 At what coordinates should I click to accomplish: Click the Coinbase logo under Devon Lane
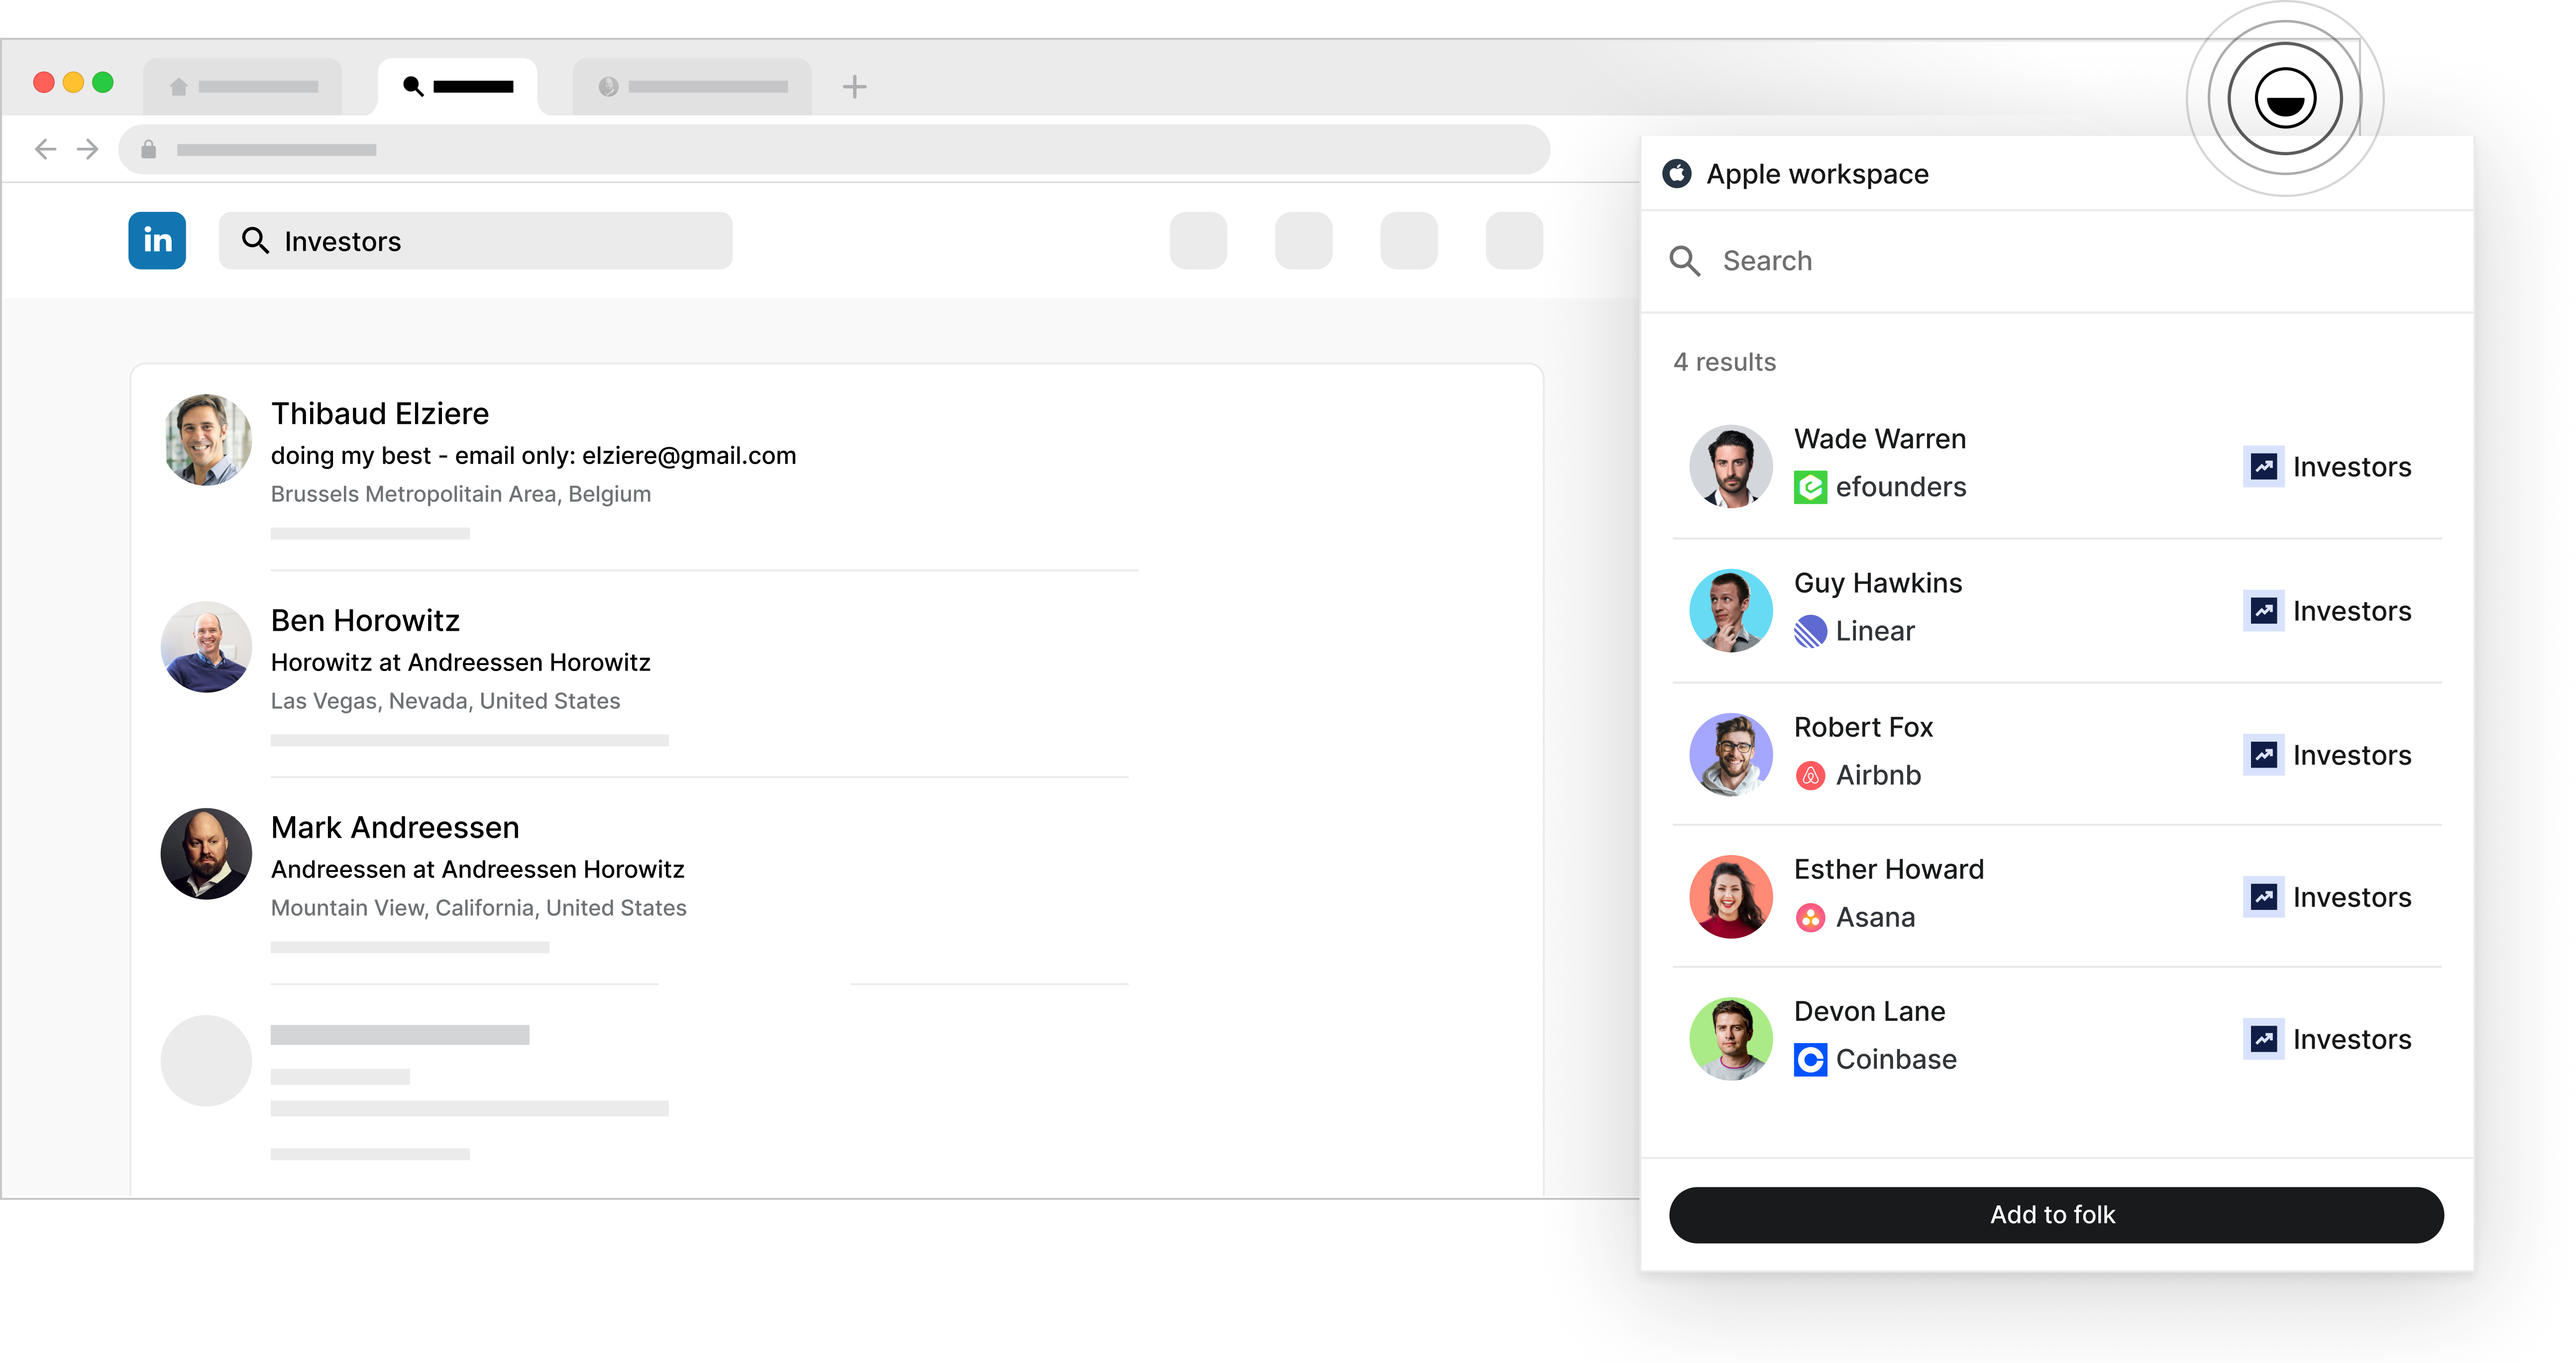1810,1059
